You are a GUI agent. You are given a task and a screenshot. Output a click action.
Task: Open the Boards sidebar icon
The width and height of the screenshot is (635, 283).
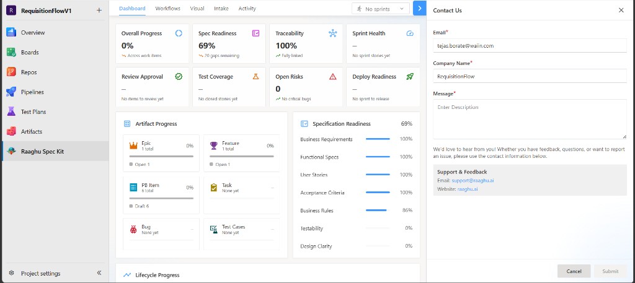point(11,52)
